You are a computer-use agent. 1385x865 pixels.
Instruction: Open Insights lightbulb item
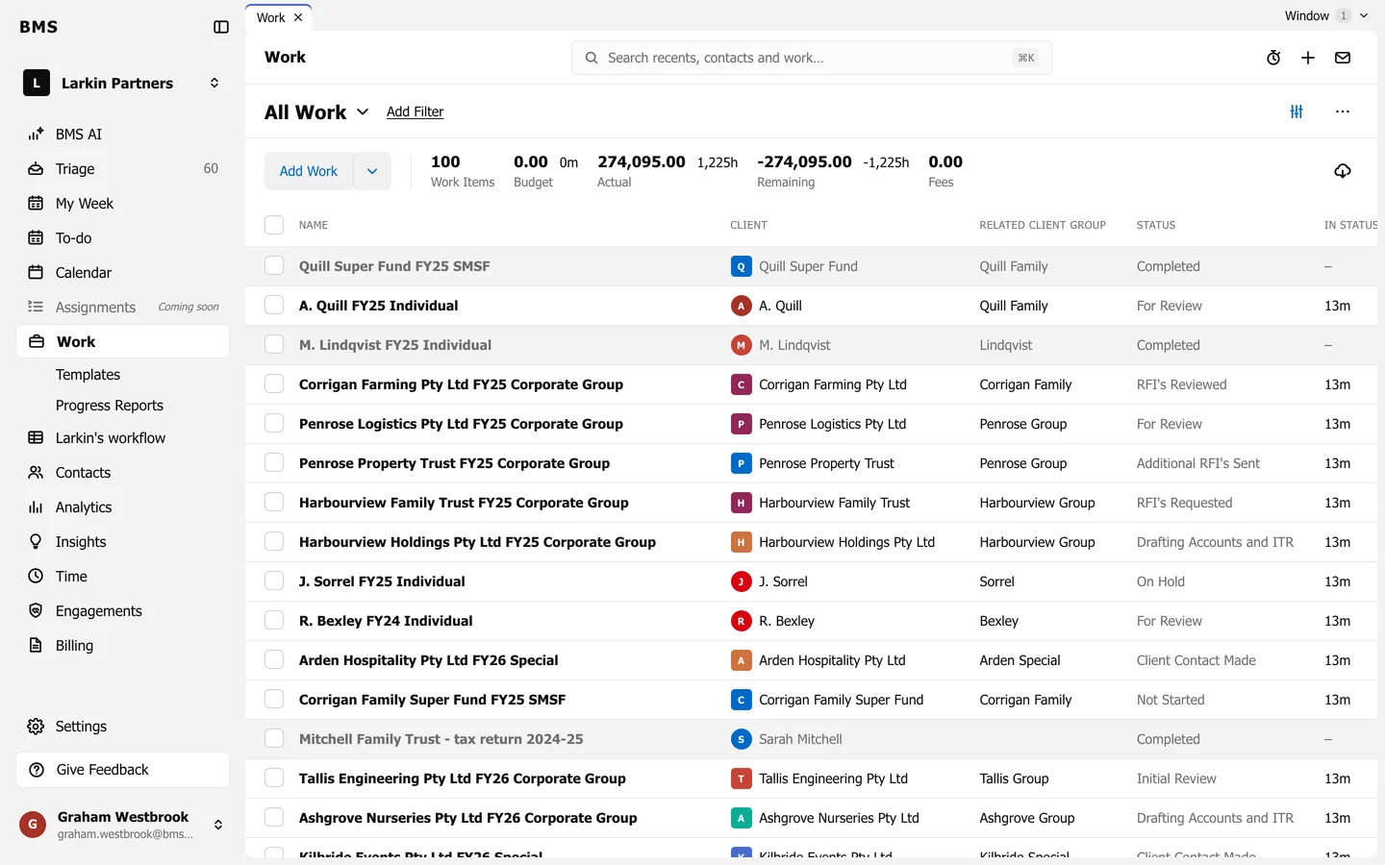(123, 542)
